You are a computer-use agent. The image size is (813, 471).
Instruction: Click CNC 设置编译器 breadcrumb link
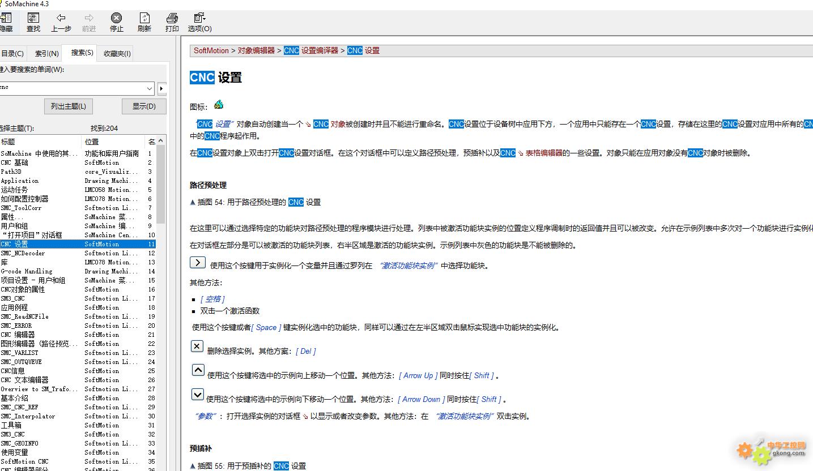pos(311,50)
